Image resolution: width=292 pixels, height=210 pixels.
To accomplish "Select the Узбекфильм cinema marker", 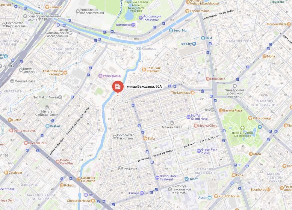I will click(x=100, y=76).
